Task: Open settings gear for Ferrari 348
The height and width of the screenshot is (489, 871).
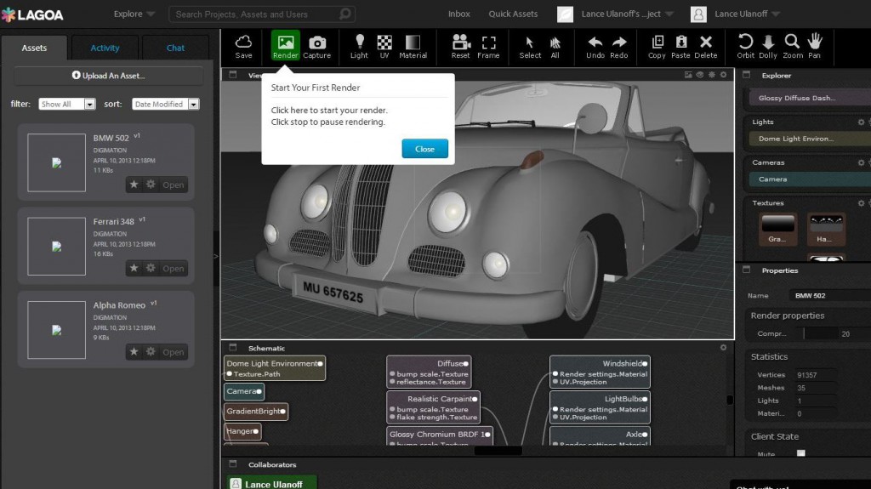Action: (151, 268)
